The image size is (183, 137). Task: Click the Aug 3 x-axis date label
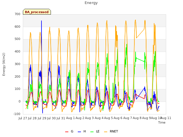89,118
